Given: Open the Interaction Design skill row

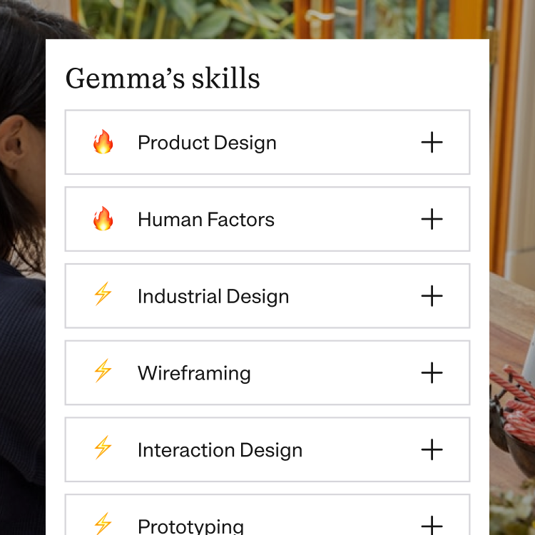Looking at the screenshot, I should click(267, 449).
